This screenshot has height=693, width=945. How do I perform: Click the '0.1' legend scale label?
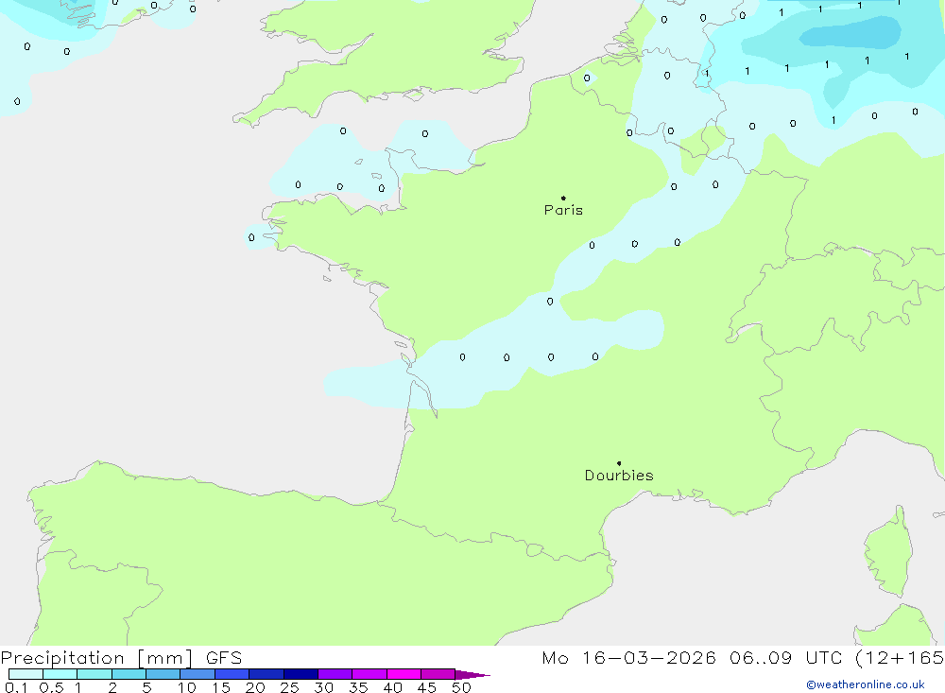click(16, 687)
